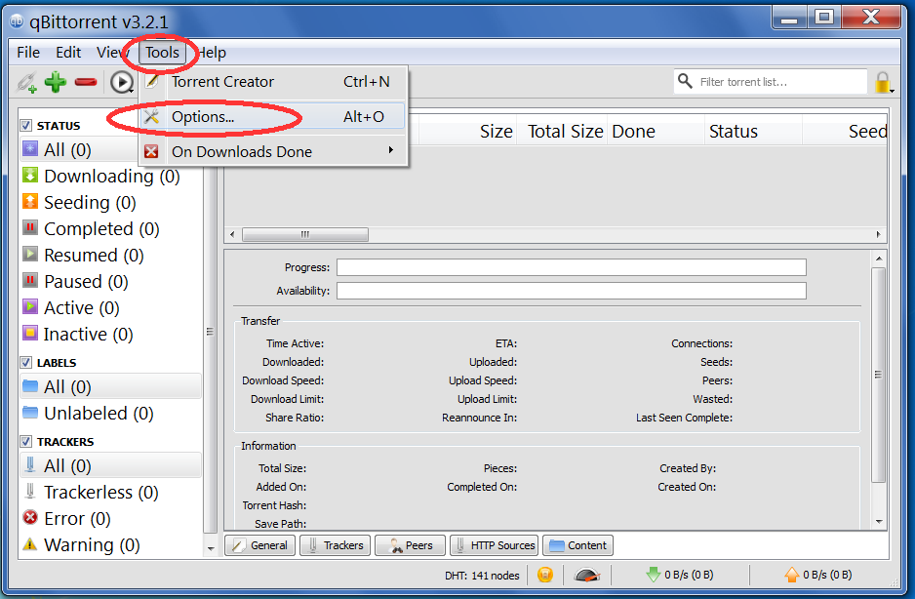Open the File menu
Screen dimensions: 915x599
point(28,53)
